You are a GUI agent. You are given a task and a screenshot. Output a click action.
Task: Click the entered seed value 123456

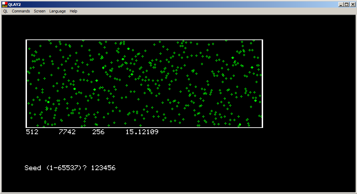(x=103, y=168)
